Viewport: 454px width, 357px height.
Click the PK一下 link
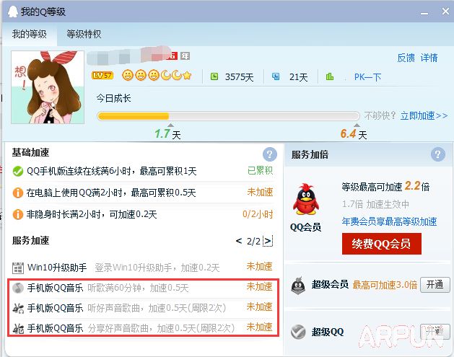[x=367, y=77]
